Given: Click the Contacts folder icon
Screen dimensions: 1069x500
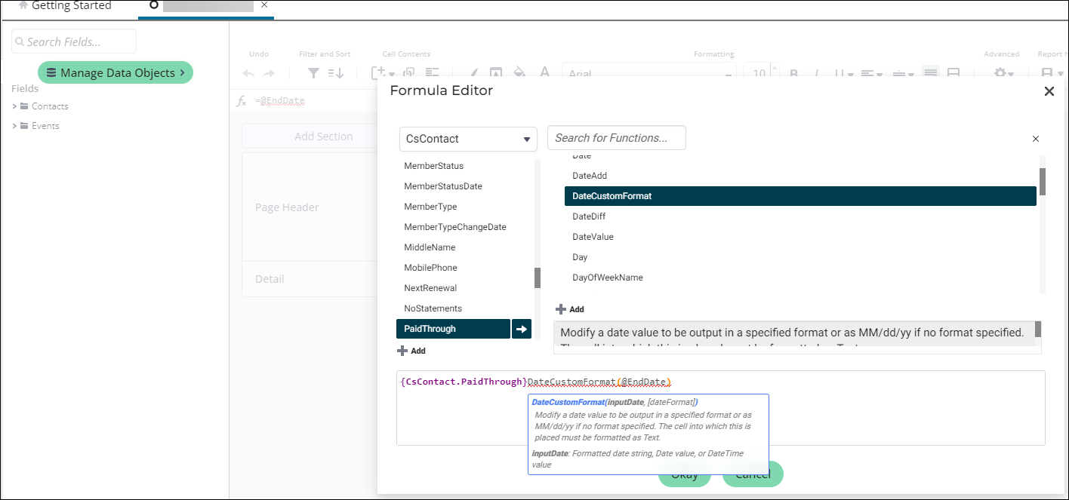Looking at the screenshot, I should pyautogui.click(x=24, y=106).
